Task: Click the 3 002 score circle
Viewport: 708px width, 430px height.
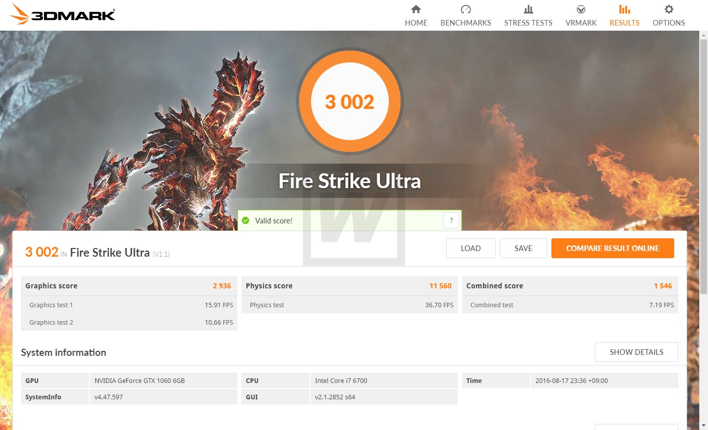Action: click(x=350, y=101)
